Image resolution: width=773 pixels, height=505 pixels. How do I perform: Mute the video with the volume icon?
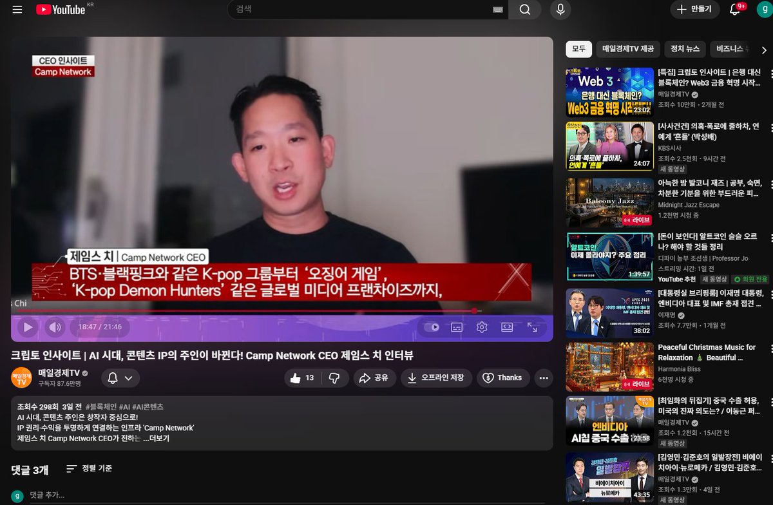coord(55,327)
